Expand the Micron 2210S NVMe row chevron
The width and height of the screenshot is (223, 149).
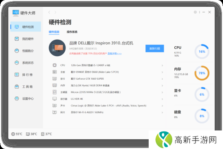162,92
